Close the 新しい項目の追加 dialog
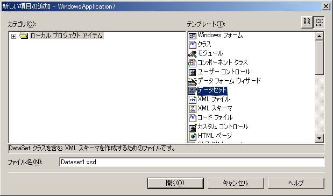333x196 pixels. pos(326,6)
